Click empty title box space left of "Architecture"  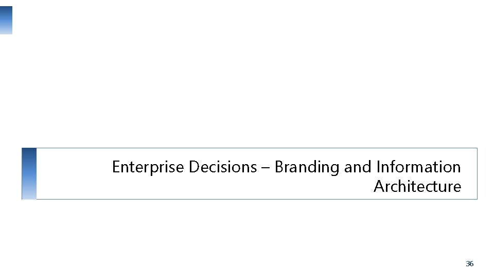pos(232,187)
